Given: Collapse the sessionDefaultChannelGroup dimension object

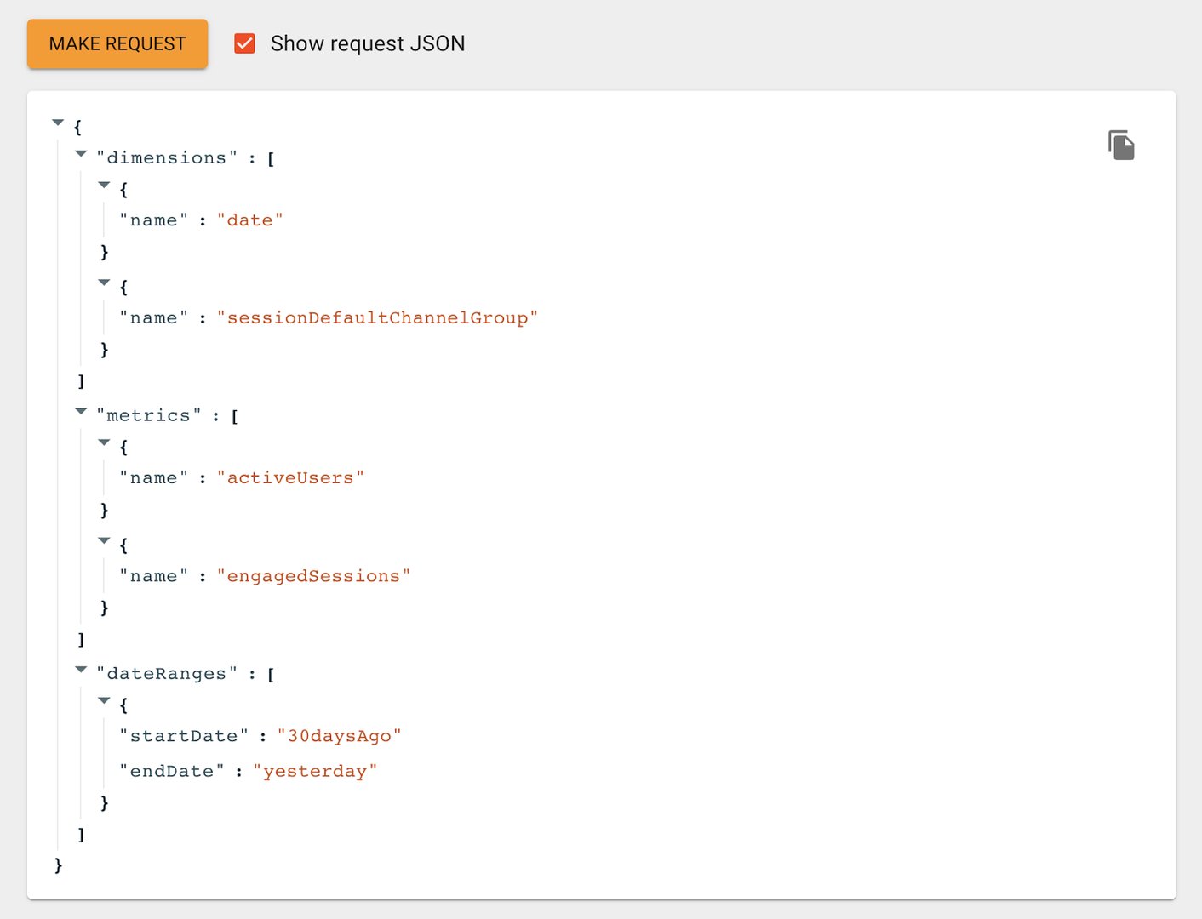Looking at the screenshot, I should tap(104, 283).
